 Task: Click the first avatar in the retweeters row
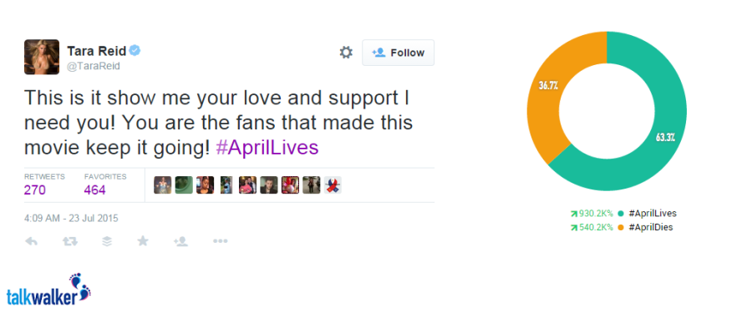[x=163, y=185]
